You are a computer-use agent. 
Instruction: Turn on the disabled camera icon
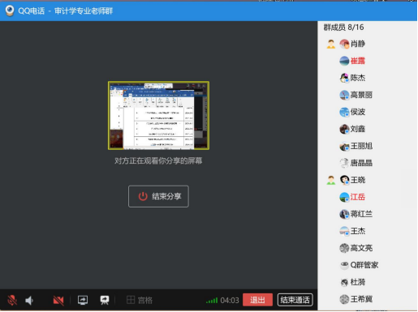point(58,300)
